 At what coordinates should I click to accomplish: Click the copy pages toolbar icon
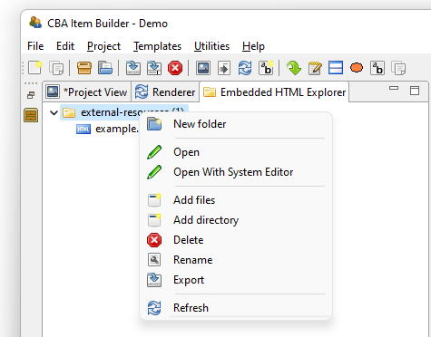(56, 68)
